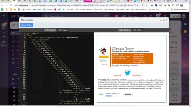Open the Personal bookmarks folder

click(110, 10)
